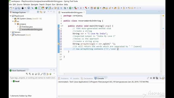The height and width of the screenshot is (98, 174).
Task: Open the Refactor menu
Action: click(x=27, y=4)
